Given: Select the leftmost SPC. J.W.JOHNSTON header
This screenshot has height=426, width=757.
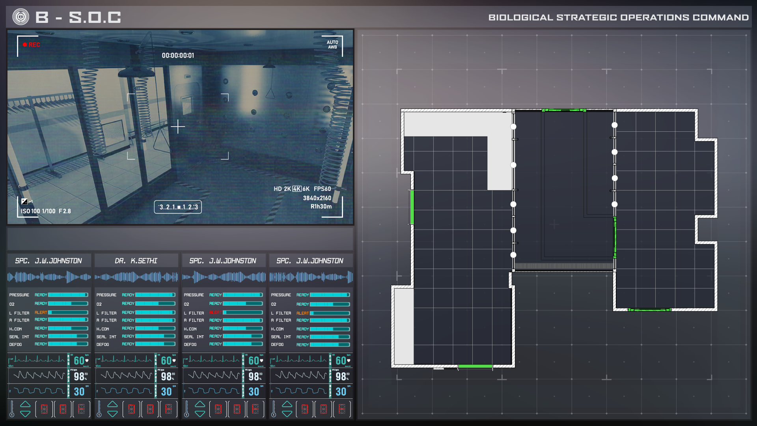Looking at the screenshot, I should 48,261.
